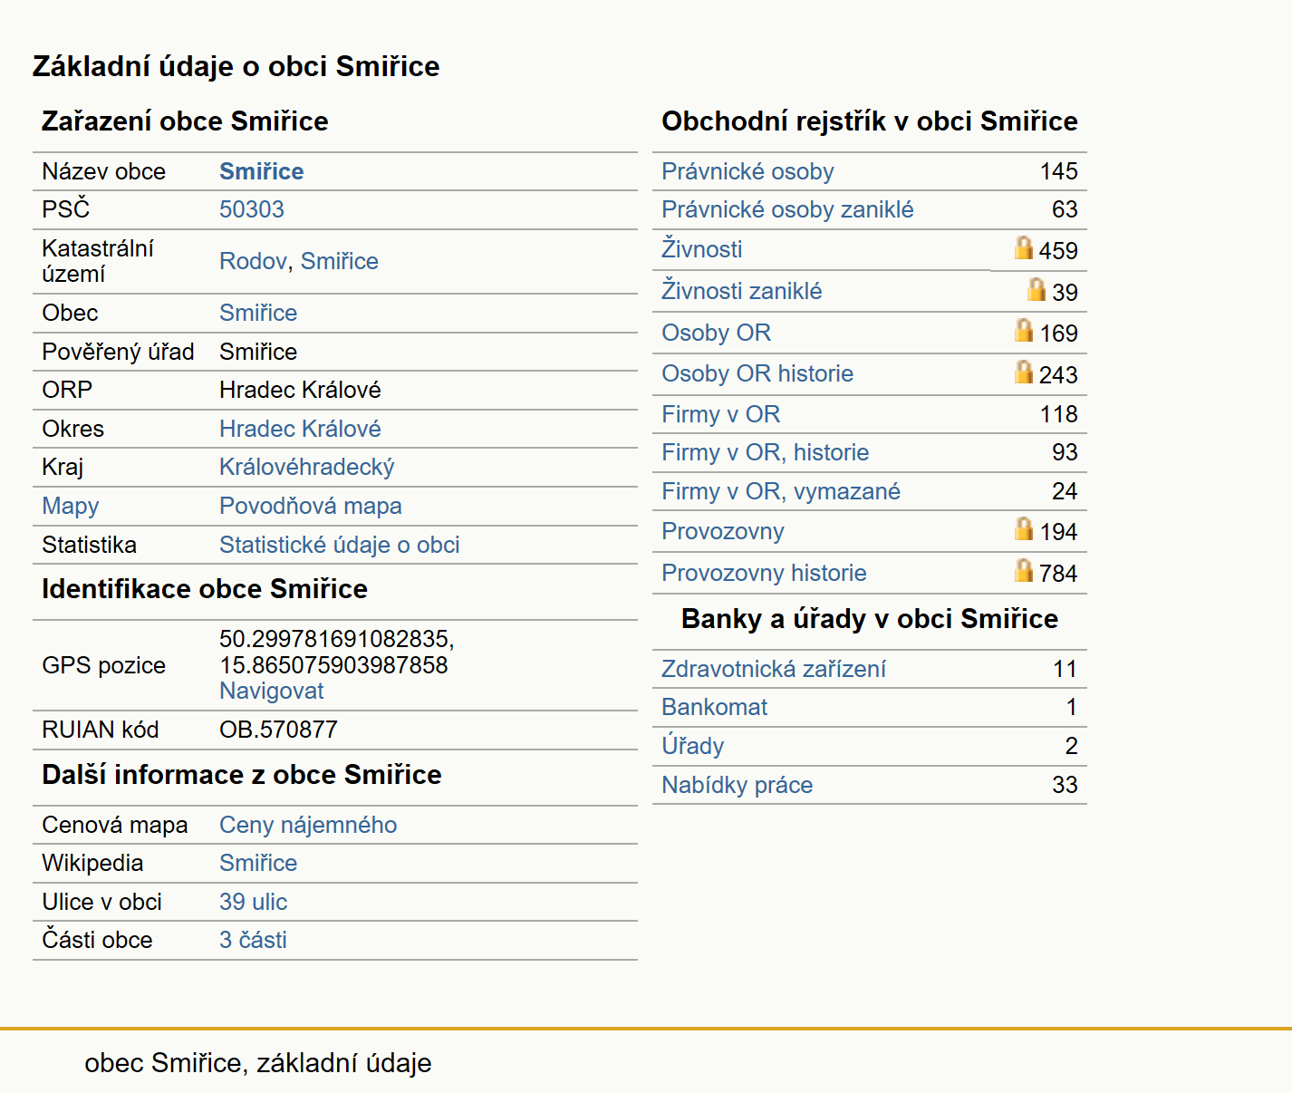Screen dimensions: 1292x1093
Task: Click the lock icon by Provozovny historie count
Action: pyautogui.click(x=1024, y=571)
